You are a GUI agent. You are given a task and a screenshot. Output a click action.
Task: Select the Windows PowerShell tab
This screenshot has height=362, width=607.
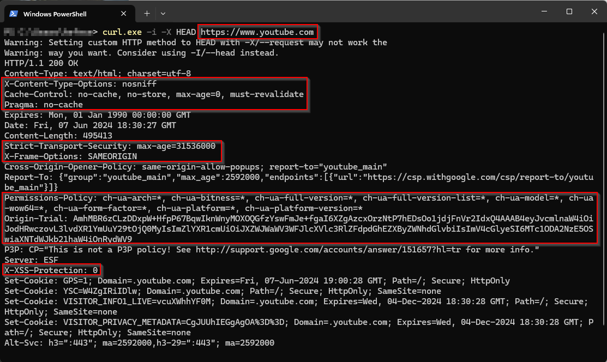(x=70, y=14)
